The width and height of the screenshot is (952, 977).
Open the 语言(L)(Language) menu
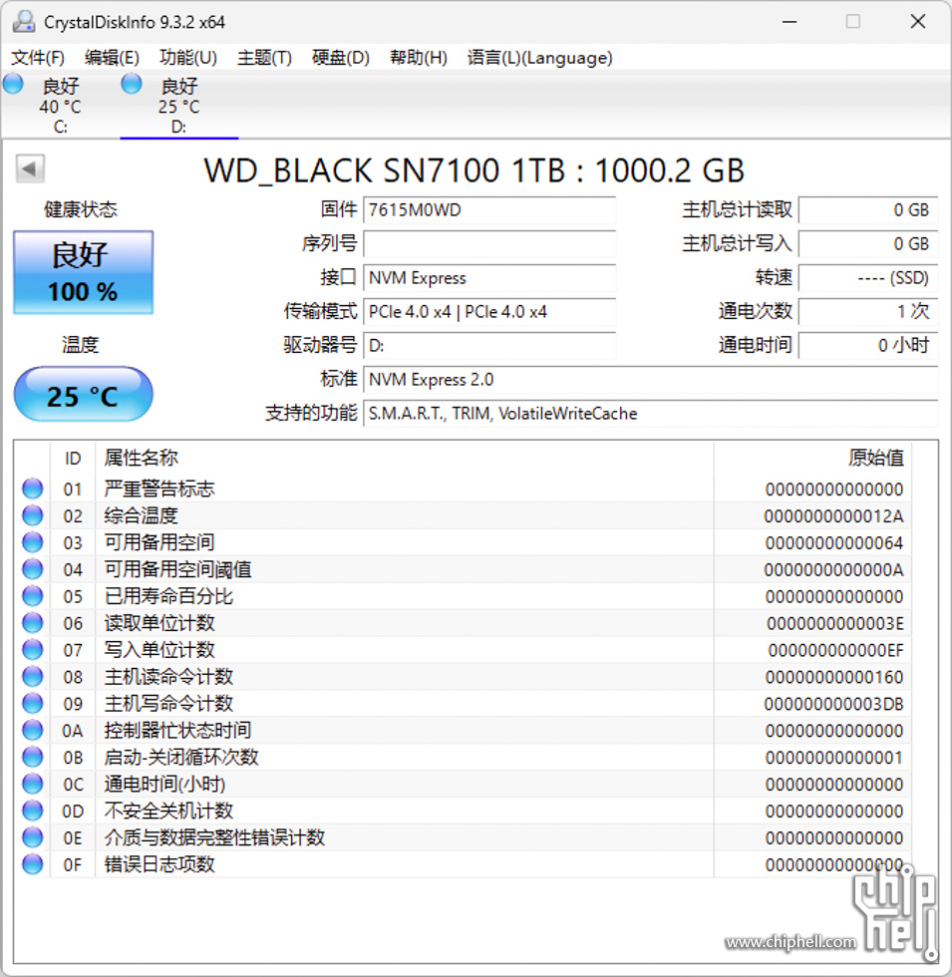coord(539,58)
